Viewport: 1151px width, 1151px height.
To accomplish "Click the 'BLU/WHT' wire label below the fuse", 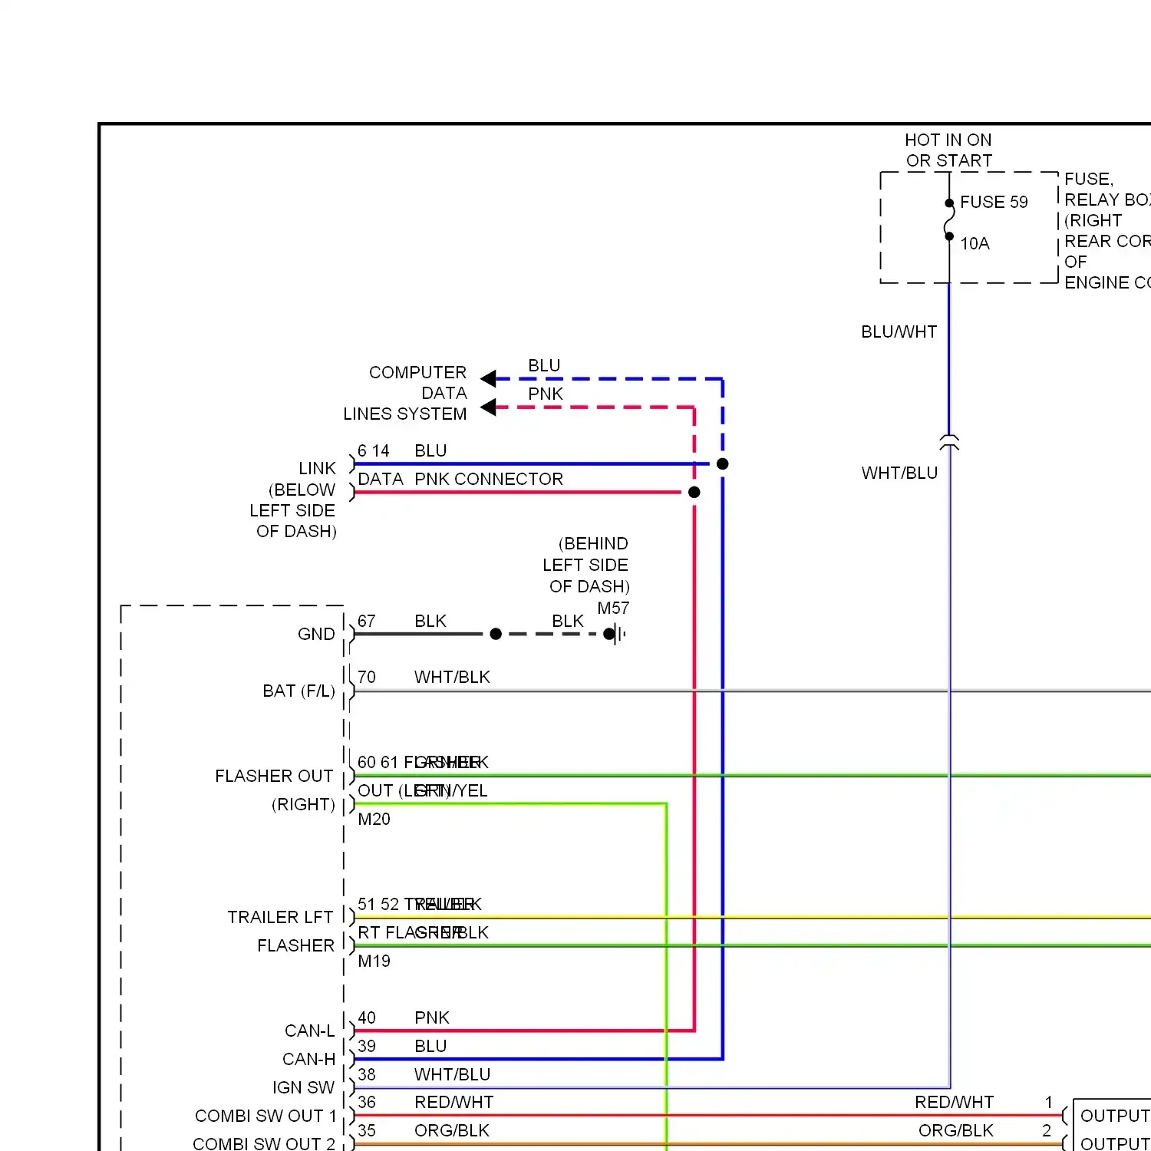I will (899, 331).
